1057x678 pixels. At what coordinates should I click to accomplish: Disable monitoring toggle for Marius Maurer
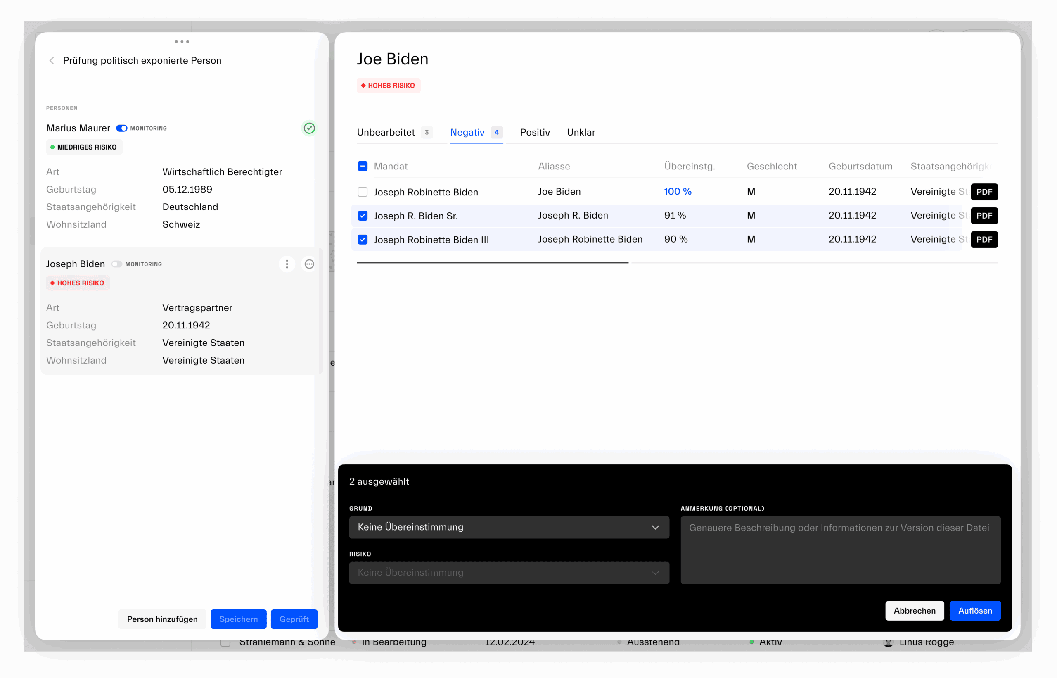tap(122, 128)
